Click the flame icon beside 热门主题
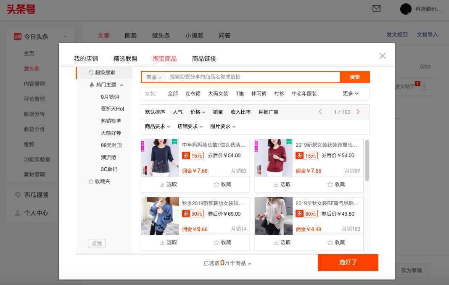 click(x=91, y=84)
